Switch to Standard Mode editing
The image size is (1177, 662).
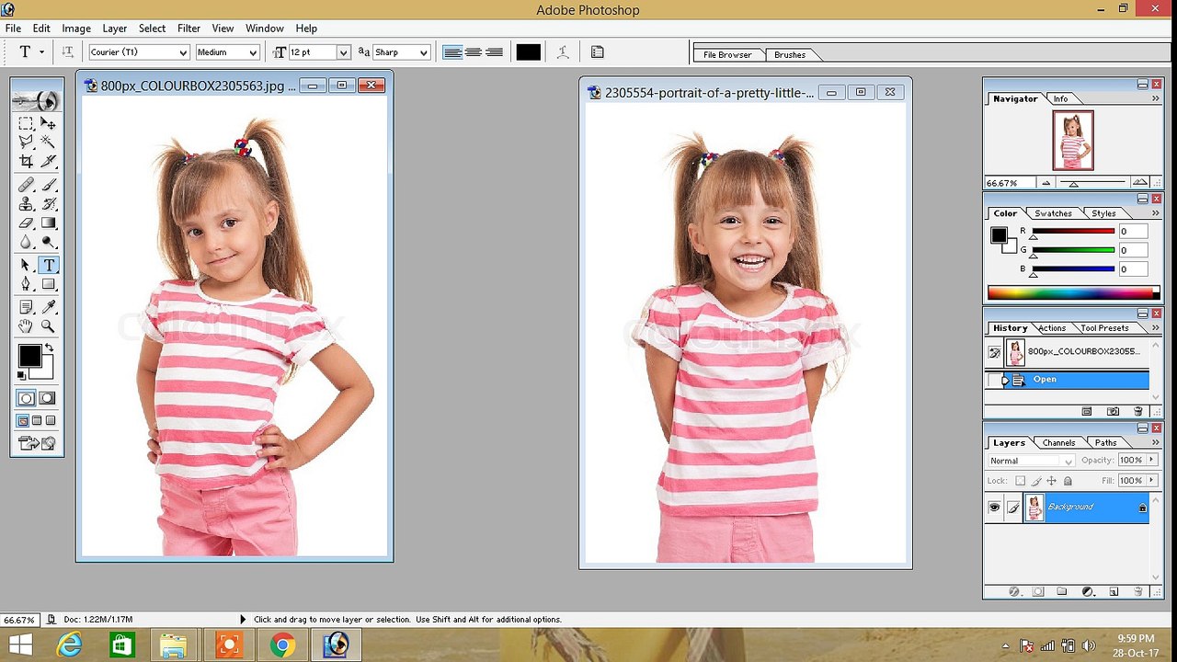tap(27, 397)
